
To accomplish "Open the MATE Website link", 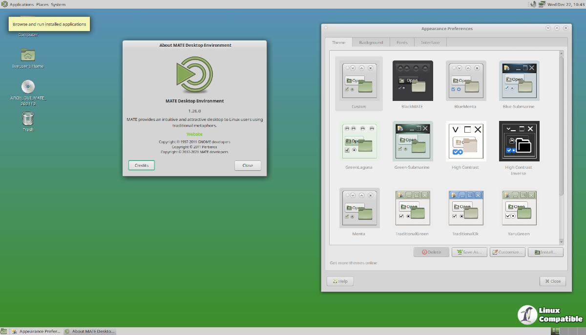I will (194, 134).
